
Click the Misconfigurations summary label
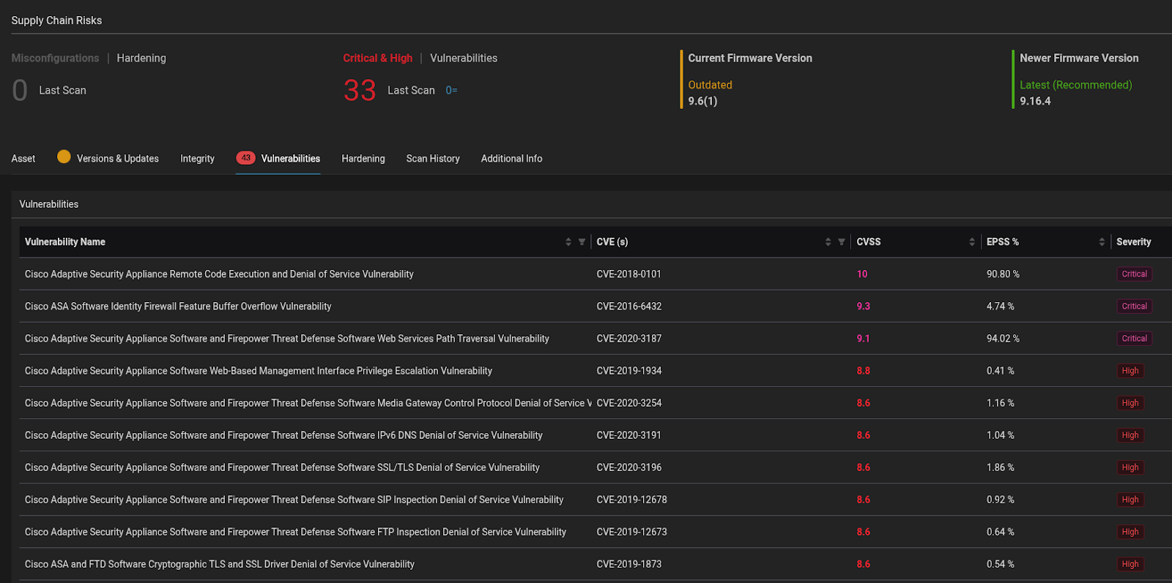(55, 59)
